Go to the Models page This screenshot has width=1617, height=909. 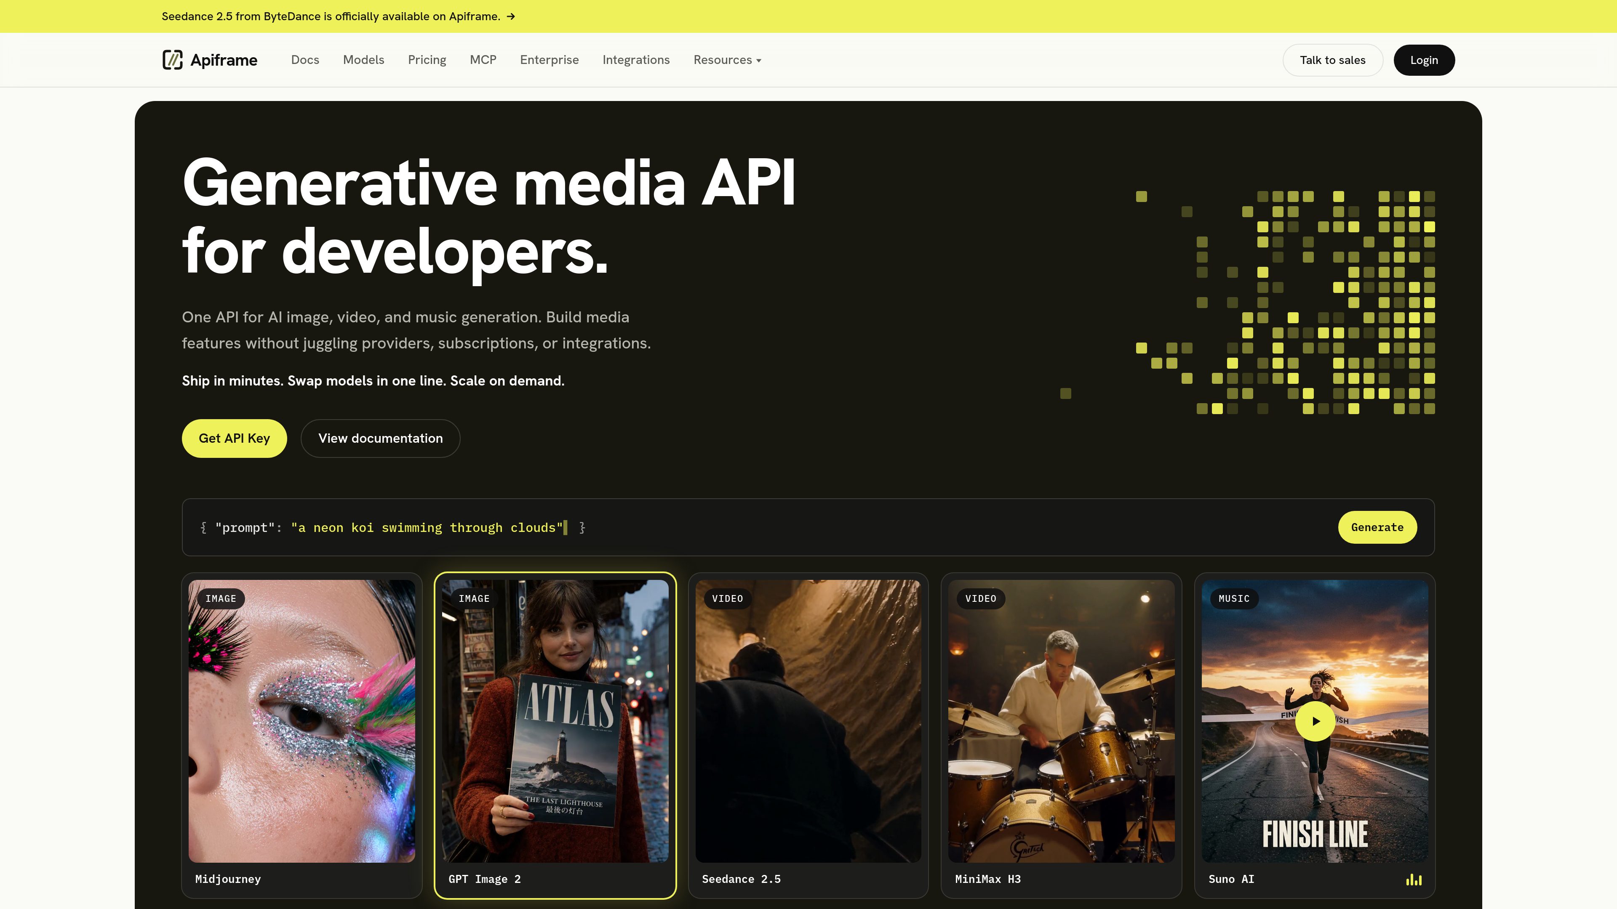(x=363, y=60)
